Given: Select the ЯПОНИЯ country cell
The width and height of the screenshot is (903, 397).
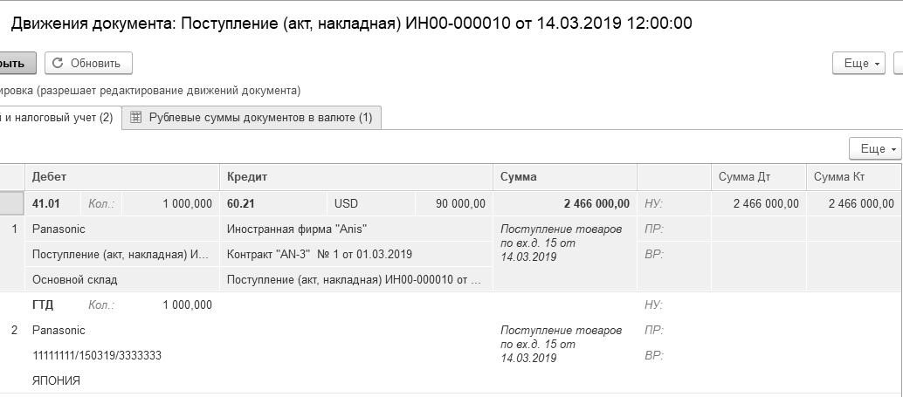Looking at the screenshot, I should click(56, 381).
